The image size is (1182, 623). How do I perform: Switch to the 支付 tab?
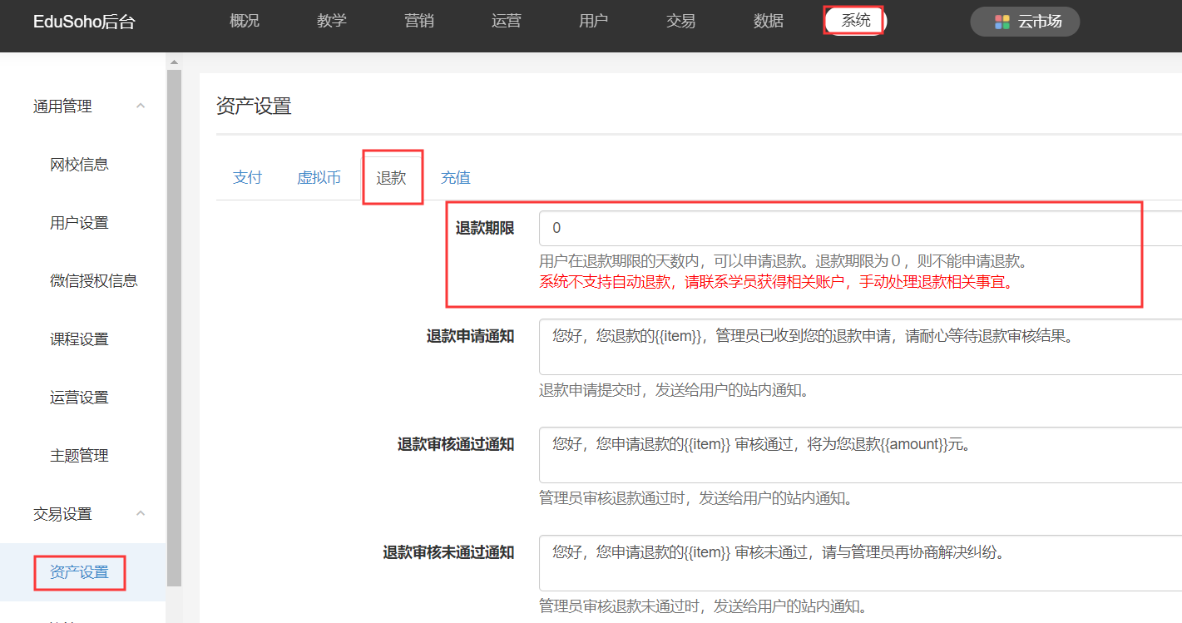[248, 177]
